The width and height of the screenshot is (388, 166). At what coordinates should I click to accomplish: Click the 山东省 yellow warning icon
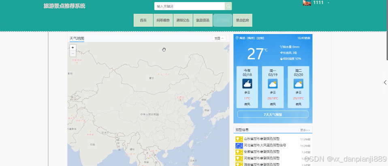(239, 139)
